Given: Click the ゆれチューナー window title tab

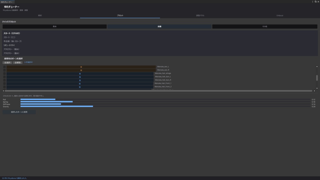Looking at the screenshot, I should coord(7,2).
